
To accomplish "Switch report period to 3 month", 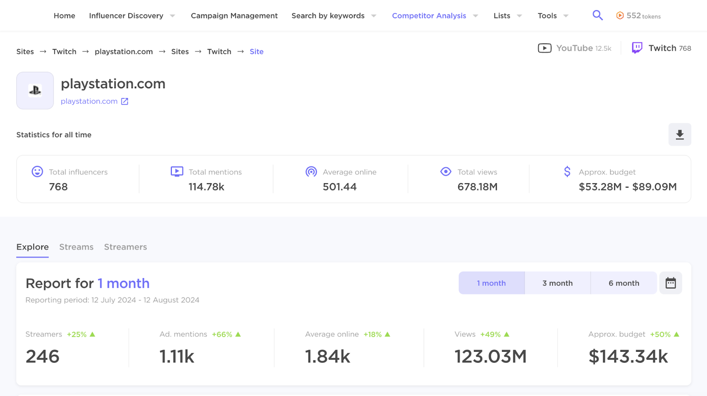I will click(x=557, y=283).
